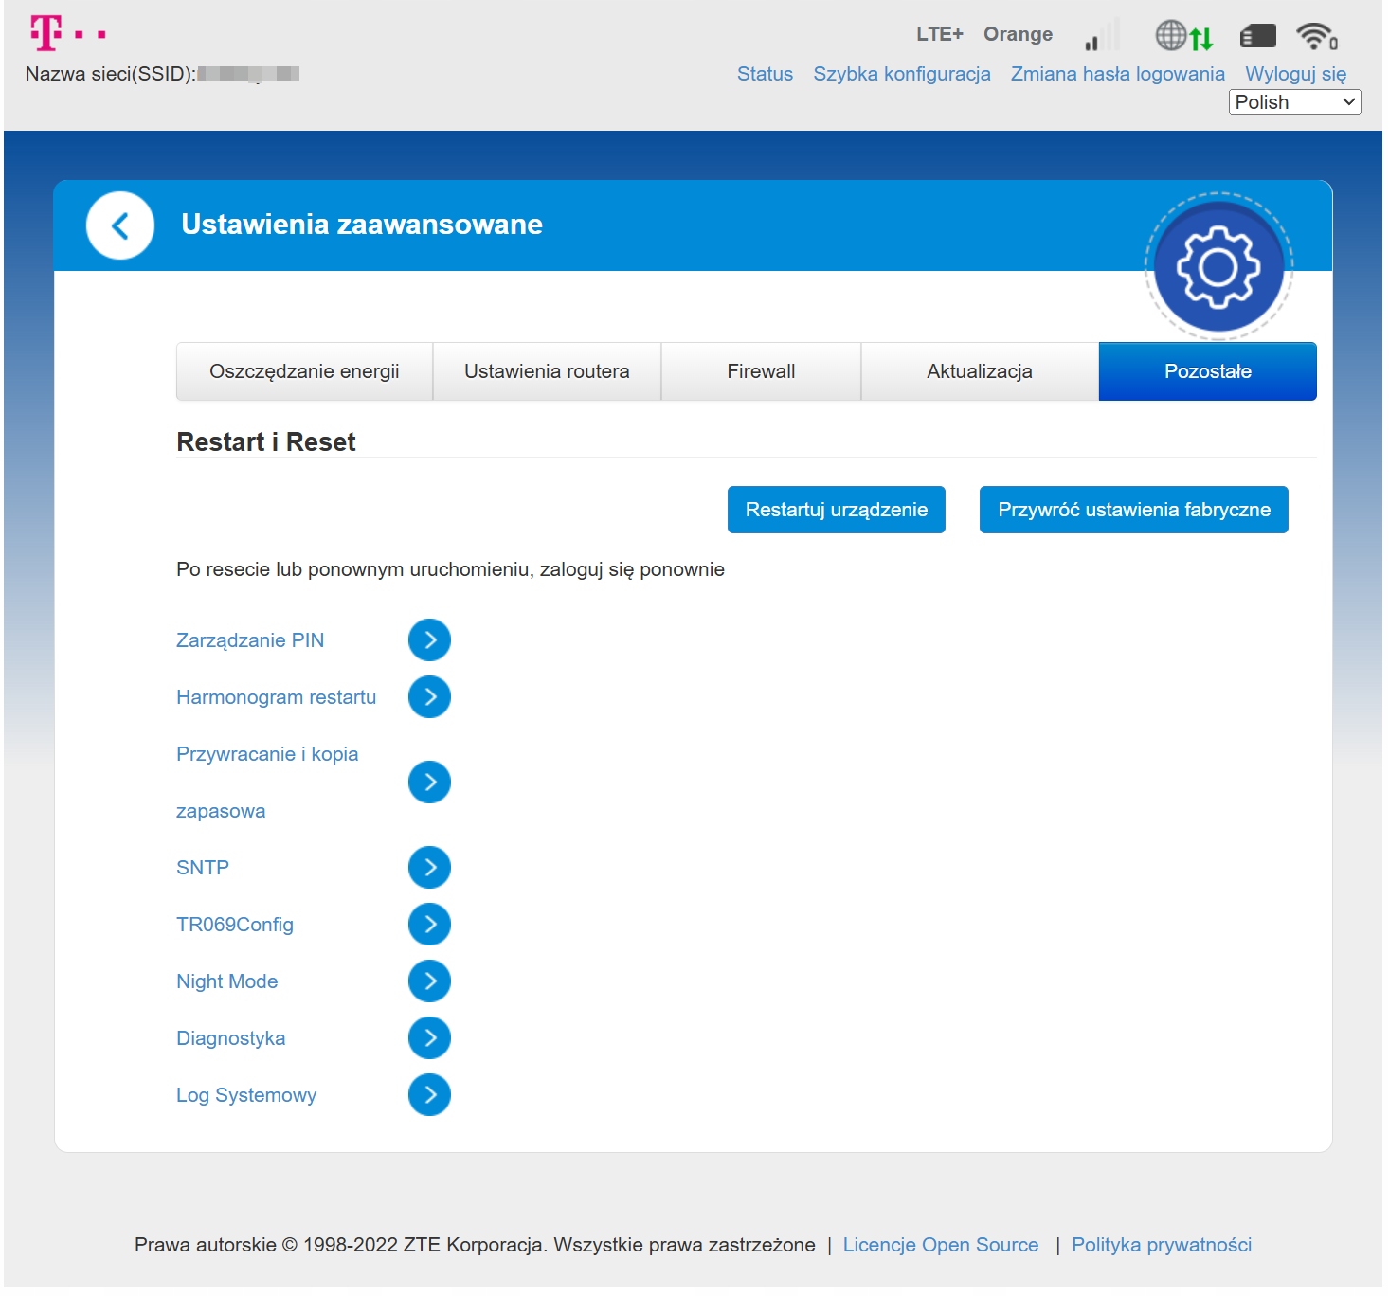Image resolution: width=1389 pixels, height=1296 pixels.
Task: Open Licencje Open Source link
Action: coord(940,1245)
